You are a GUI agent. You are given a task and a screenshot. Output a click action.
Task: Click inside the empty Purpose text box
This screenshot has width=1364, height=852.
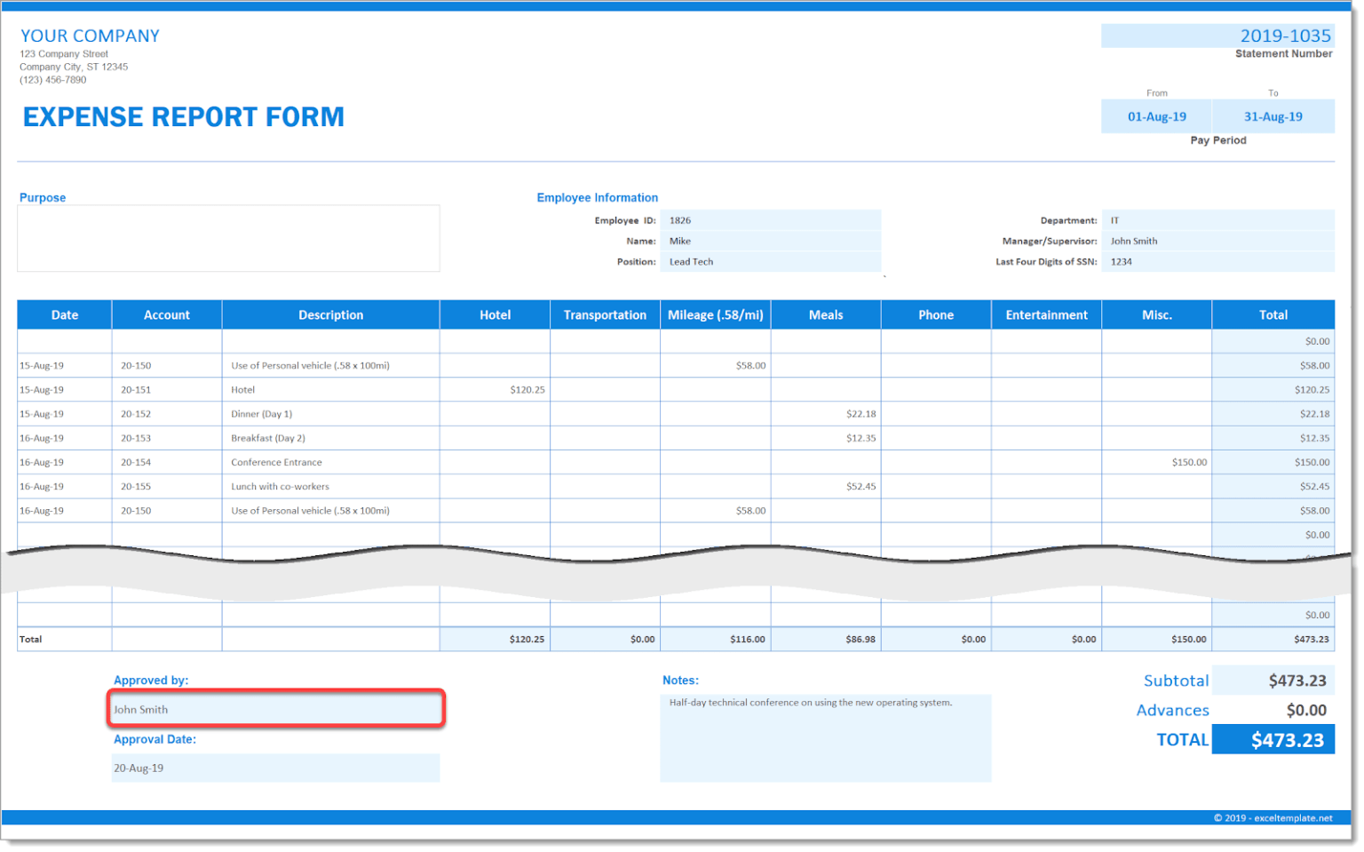pyautogui.click(x=228, y=238)
